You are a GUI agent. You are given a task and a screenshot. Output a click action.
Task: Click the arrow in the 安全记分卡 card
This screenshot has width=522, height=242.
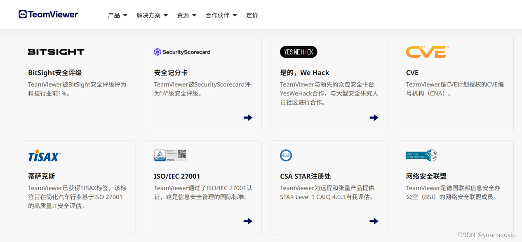click(248, 118)
